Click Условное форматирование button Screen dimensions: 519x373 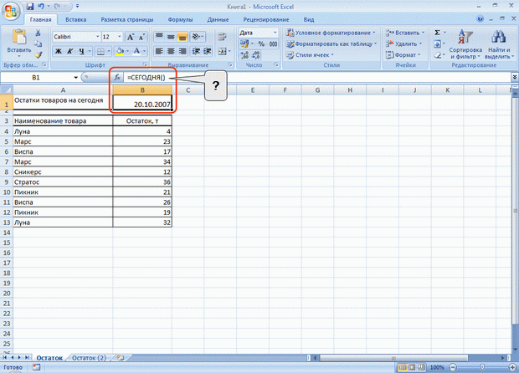[331, 33]
